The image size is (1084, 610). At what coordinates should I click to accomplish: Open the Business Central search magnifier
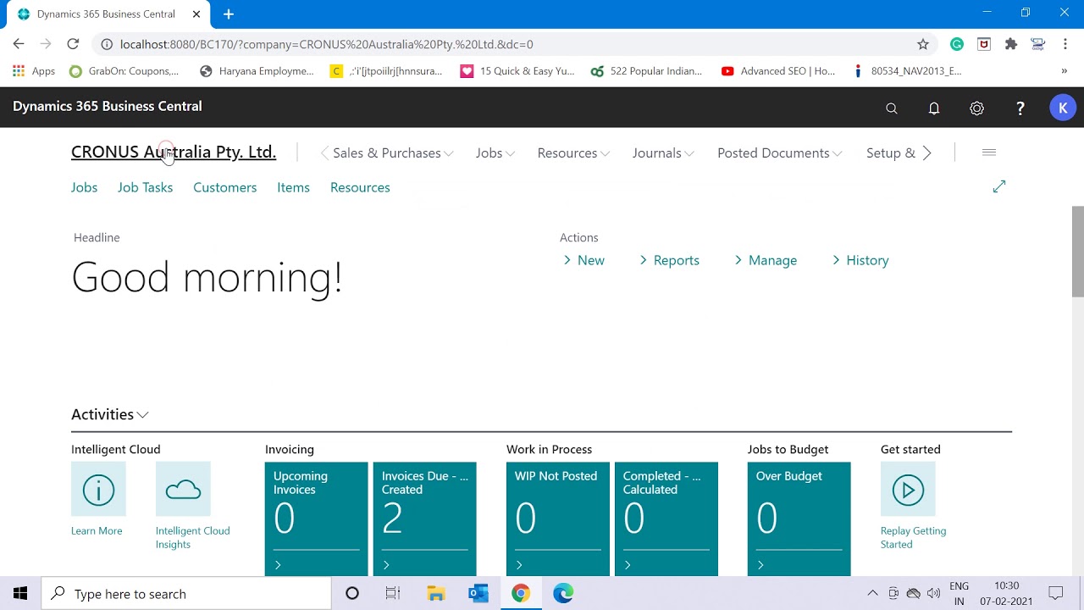(x=891, y=108)
